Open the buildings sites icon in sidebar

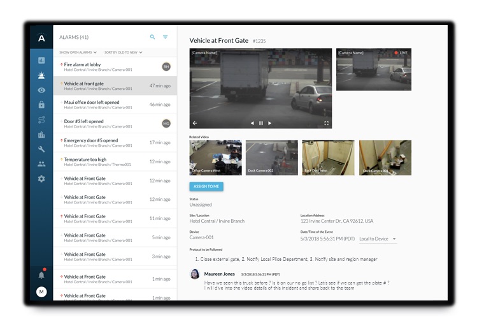[41, 135]
